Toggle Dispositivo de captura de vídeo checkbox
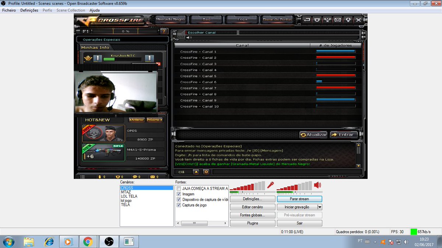442x248 pixels. [x=179, y=200]
